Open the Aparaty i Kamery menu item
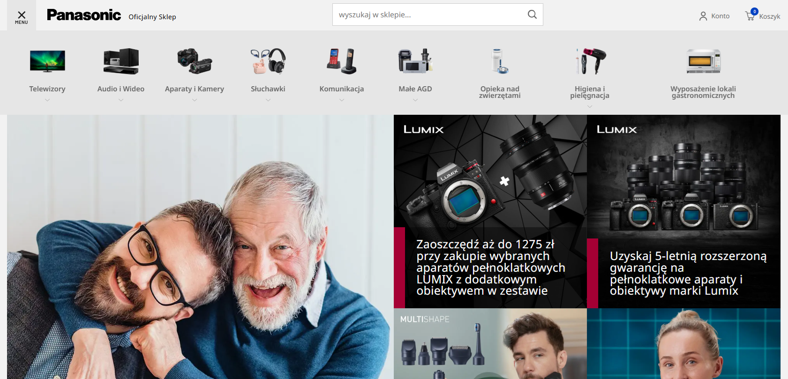The image size is (788, 379). pos(195,89)
